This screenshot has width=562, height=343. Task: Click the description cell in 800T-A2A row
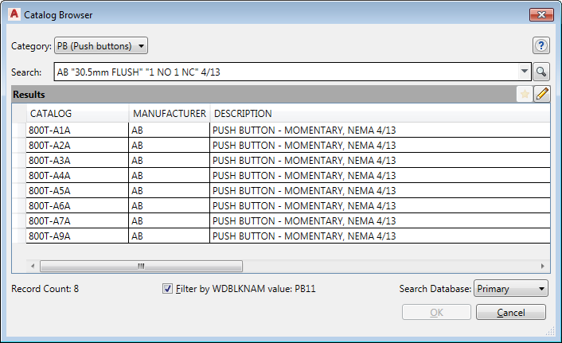(x=380, y=145)
